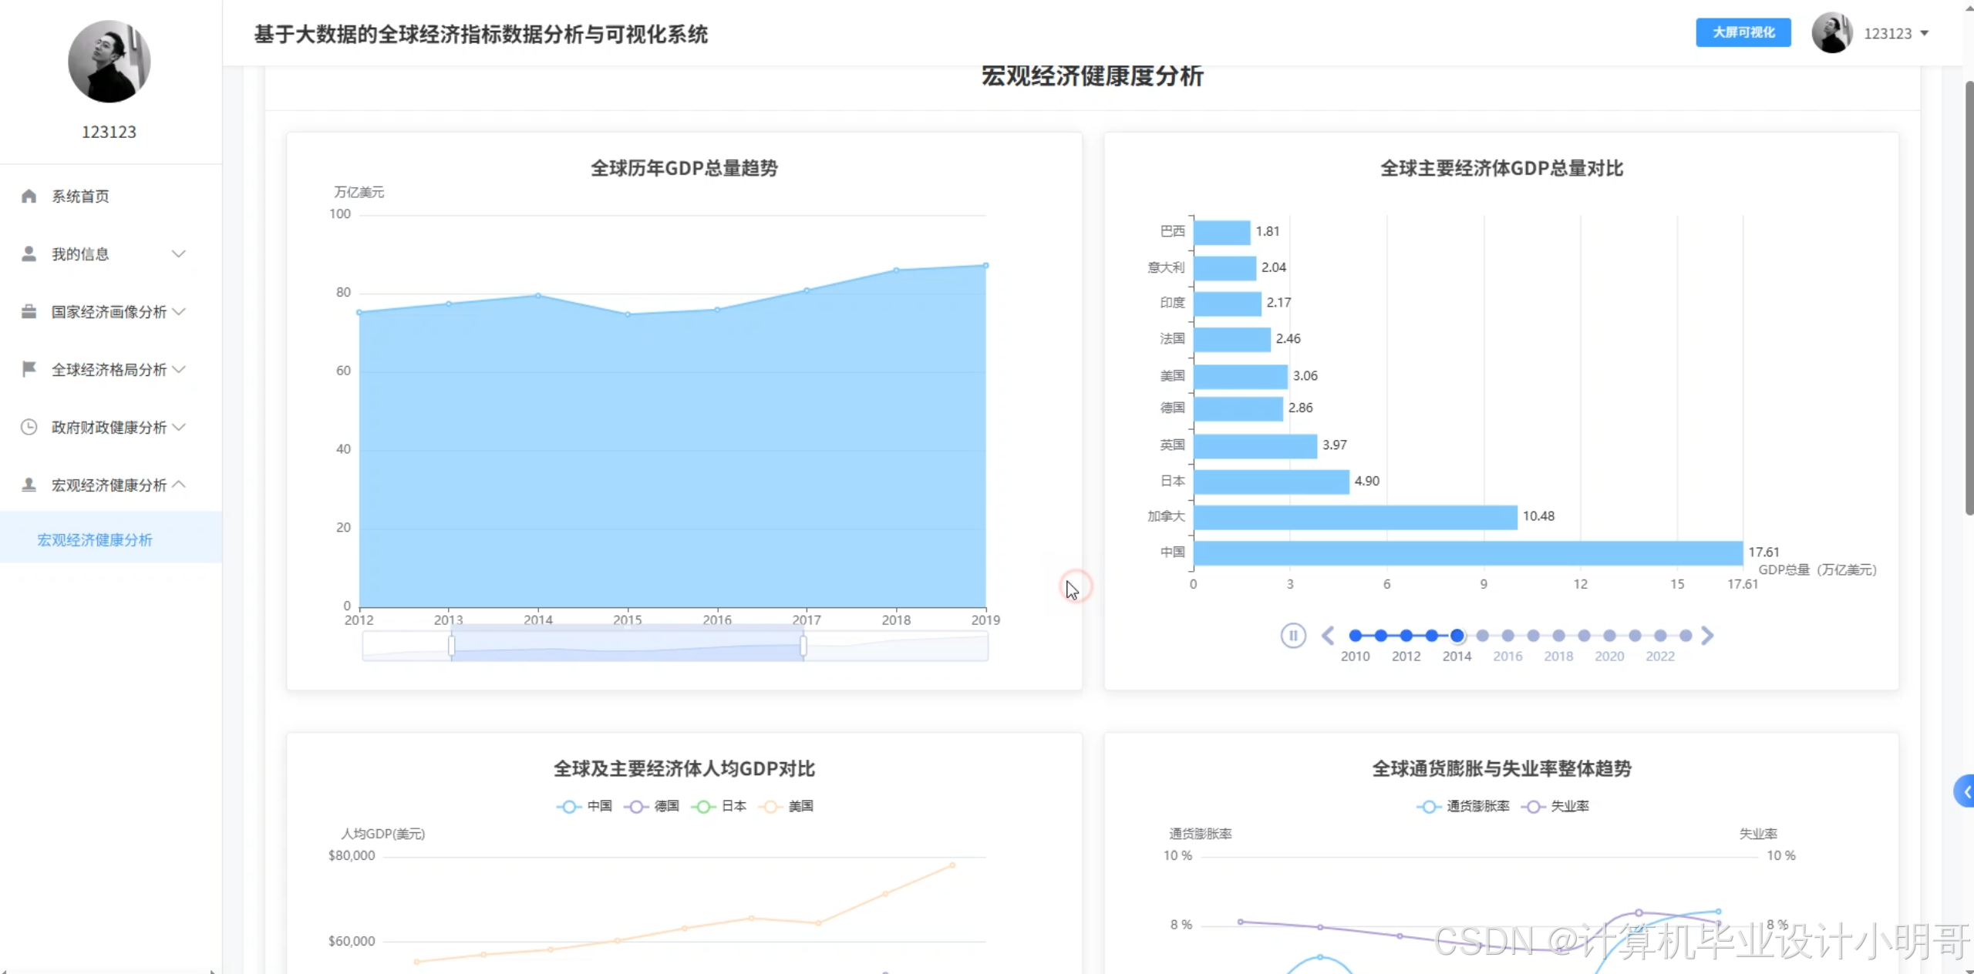
Task: Click the 加拿大 bar labeled 10.48
Action: pyautogui.click(x=1356, y=517)
